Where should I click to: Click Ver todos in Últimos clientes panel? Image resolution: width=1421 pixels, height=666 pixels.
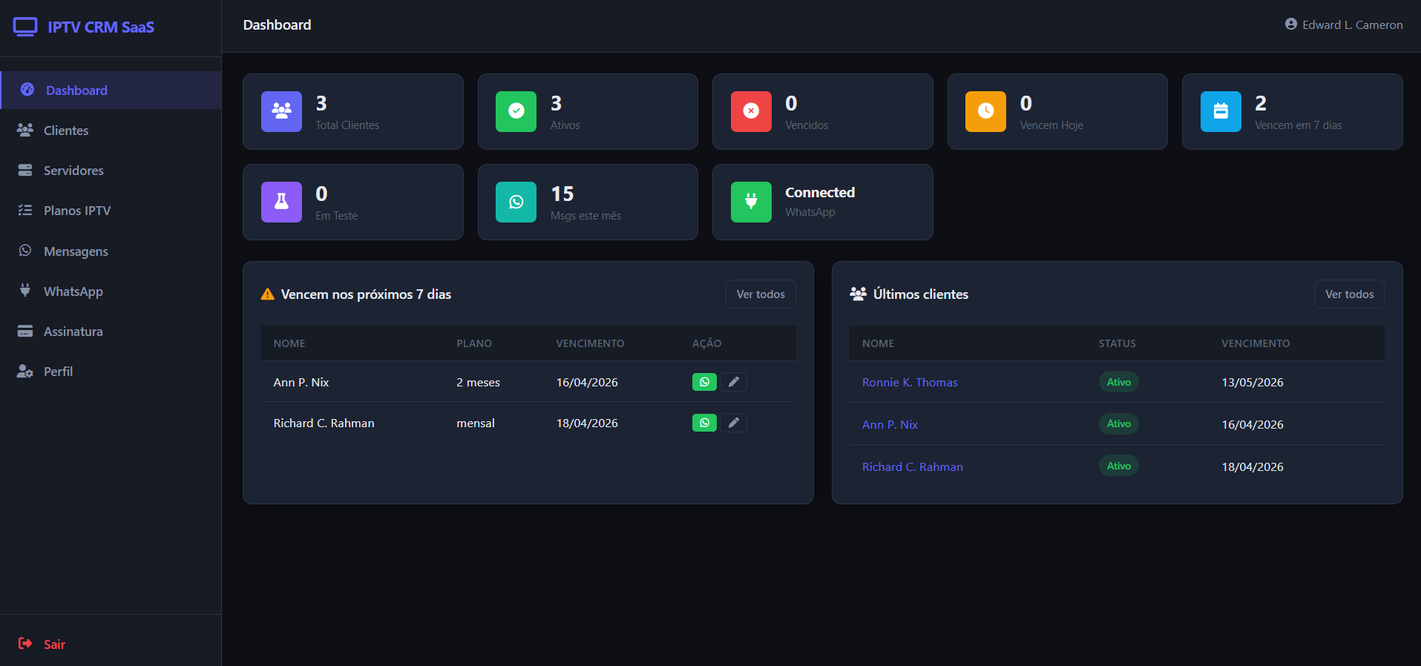point(1348,294)
